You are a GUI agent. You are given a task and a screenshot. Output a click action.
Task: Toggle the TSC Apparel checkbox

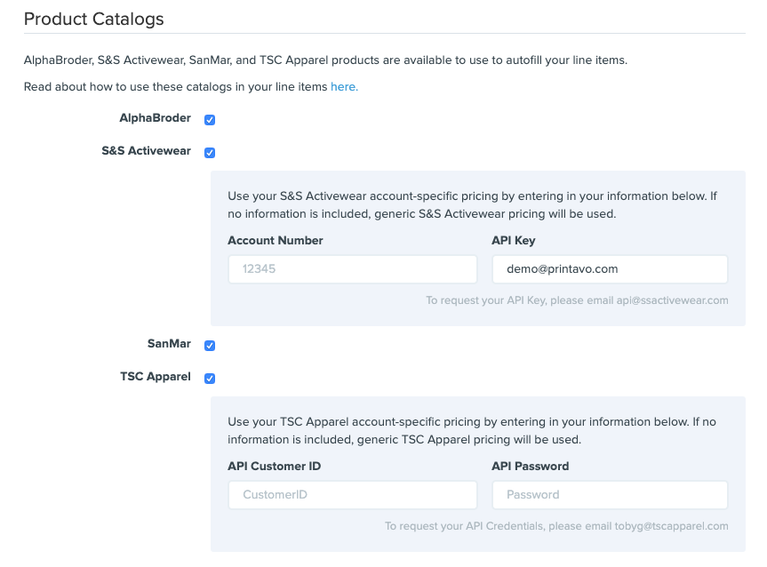210,379
